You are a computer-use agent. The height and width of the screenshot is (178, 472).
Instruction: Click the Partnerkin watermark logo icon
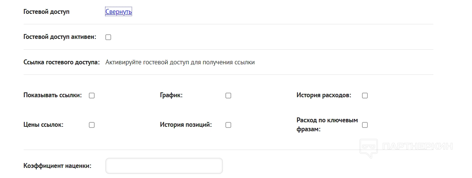coord(368,147)
